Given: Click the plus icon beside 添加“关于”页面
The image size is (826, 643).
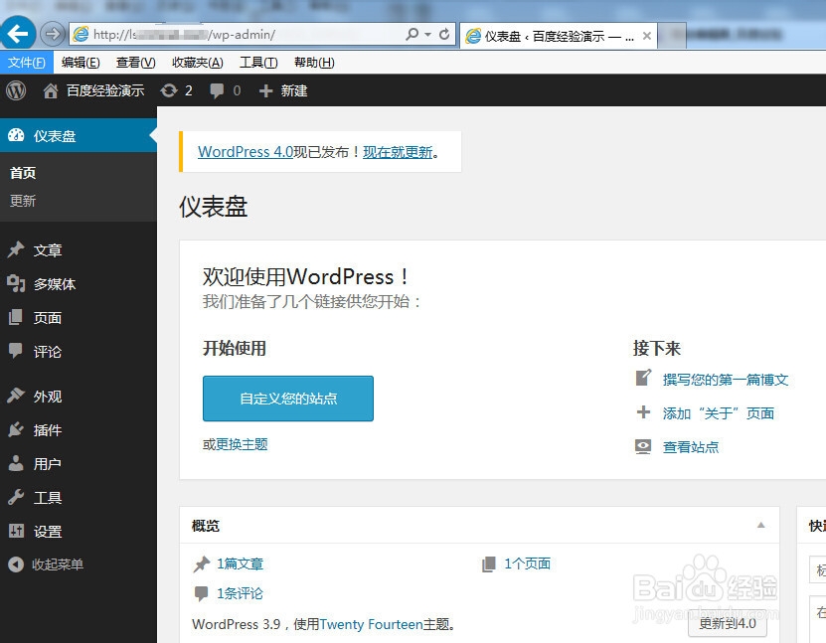Looking at the screenshot, I should (643, 411).
